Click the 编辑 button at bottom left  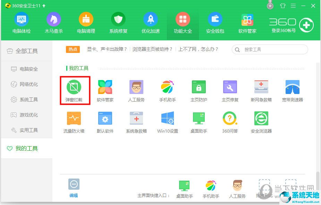(74, 188)
